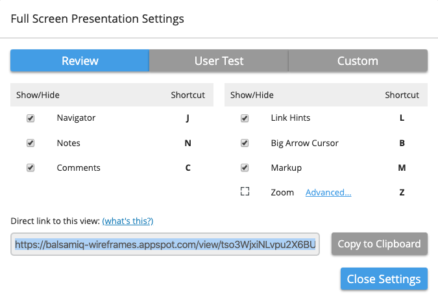The image size is (438, 300).
Task: Open the Custom tab
Action: pos(358,61)
